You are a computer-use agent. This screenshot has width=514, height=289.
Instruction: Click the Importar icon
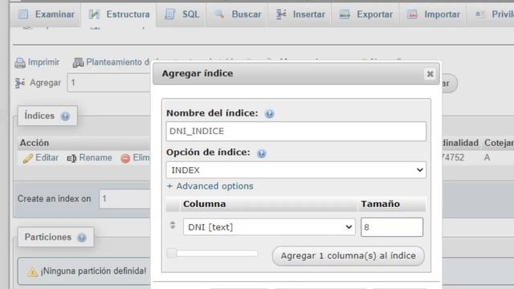click(x=412, y=14)
